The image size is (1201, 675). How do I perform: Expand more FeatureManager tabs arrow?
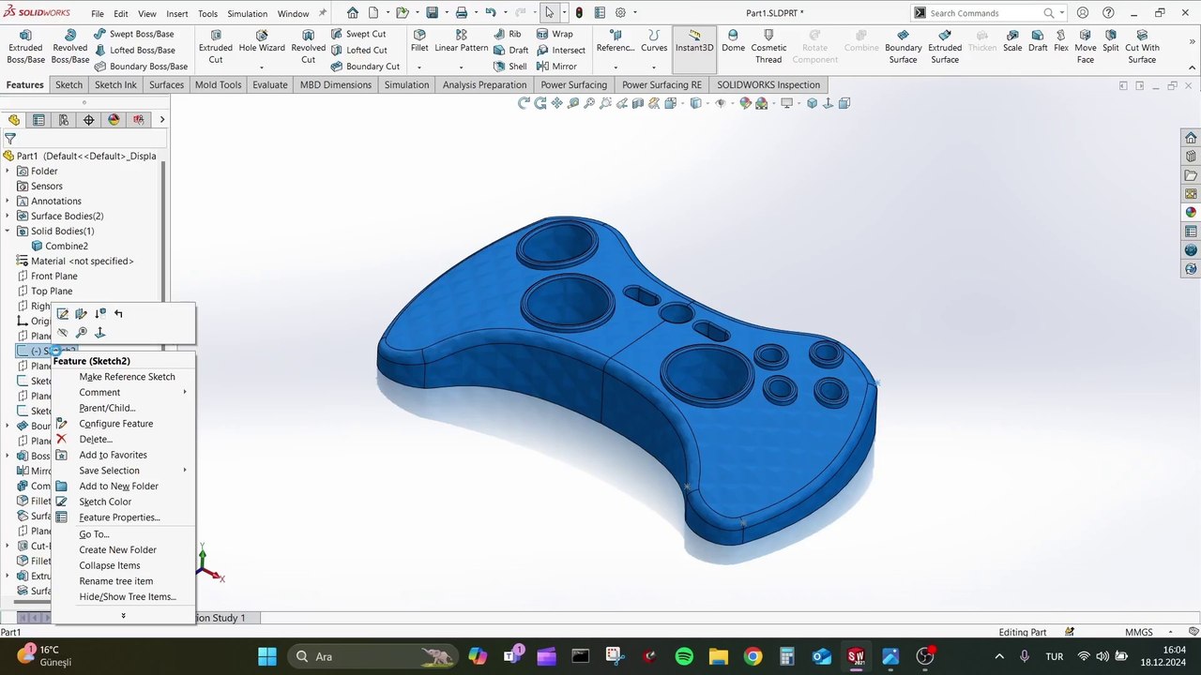(x=162, y=120)
